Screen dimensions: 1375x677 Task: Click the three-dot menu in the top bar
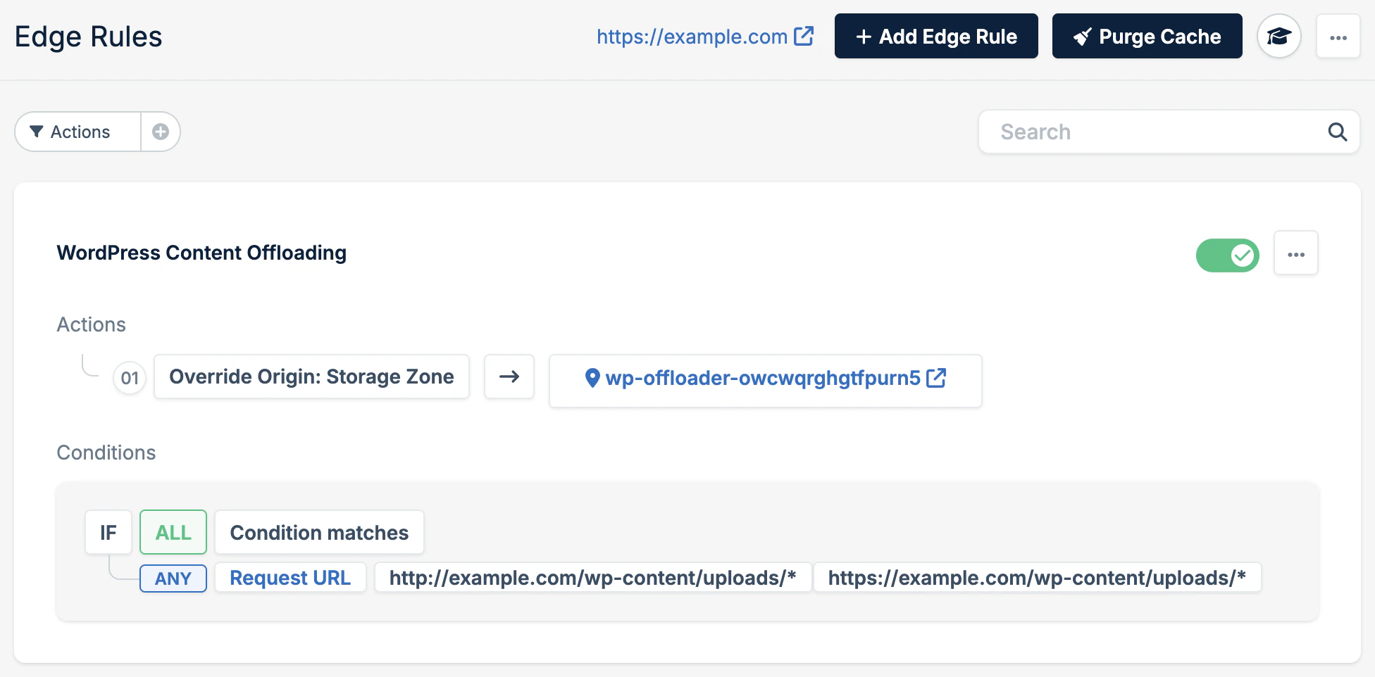point(1338,36)
